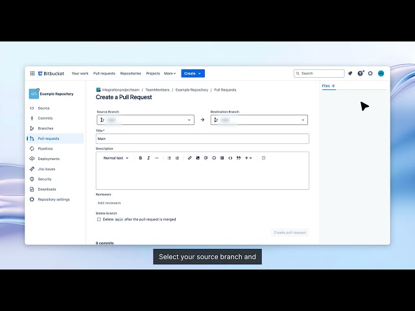415x311 pixels.
Task: Open Downloads in the sidebar
Action: (x=47, y=189)
